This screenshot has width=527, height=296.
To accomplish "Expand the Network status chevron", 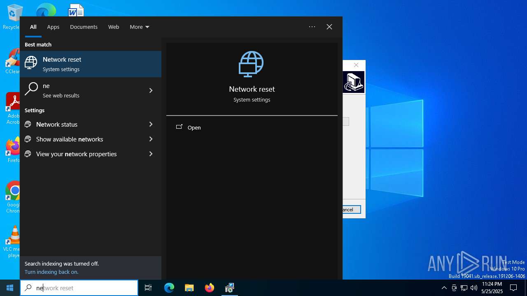I will point(151,124).
